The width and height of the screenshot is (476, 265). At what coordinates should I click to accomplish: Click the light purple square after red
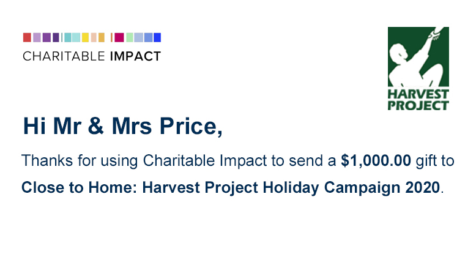click(37, 38)
